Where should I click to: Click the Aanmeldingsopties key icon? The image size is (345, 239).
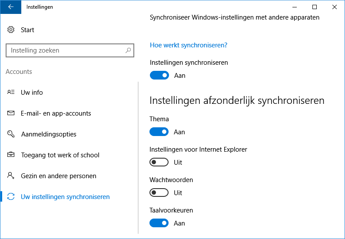(x=11, y=134)
